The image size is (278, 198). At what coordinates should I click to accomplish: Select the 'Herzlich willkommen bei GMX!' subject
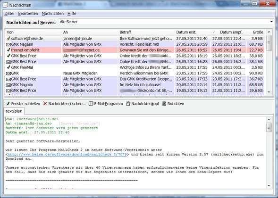[144, 73]
